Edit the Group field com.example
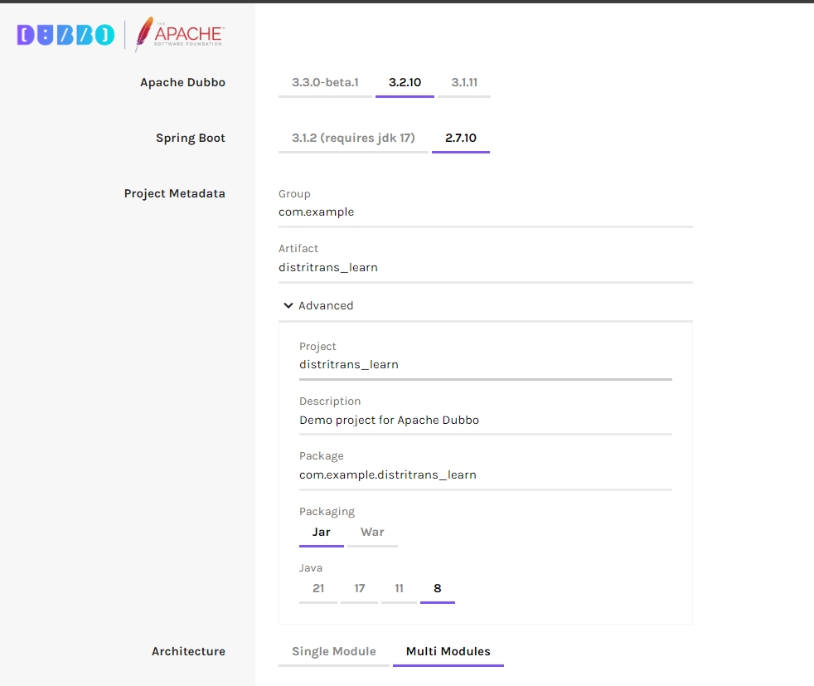This screenshot has width=814, height=686. pyautogui.click(x=486, y=212)
